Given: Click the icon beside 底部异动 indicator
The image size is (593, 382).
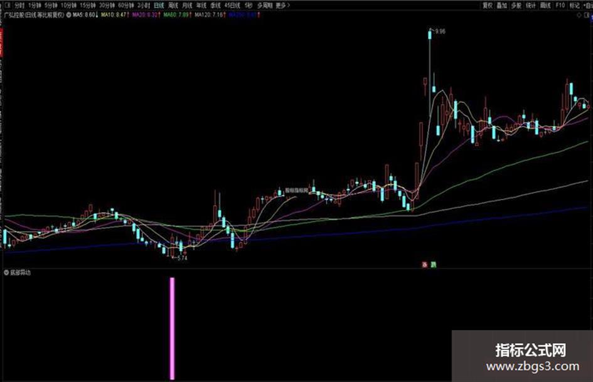Looking at the screenshot, I should click(x=6, y=272).
